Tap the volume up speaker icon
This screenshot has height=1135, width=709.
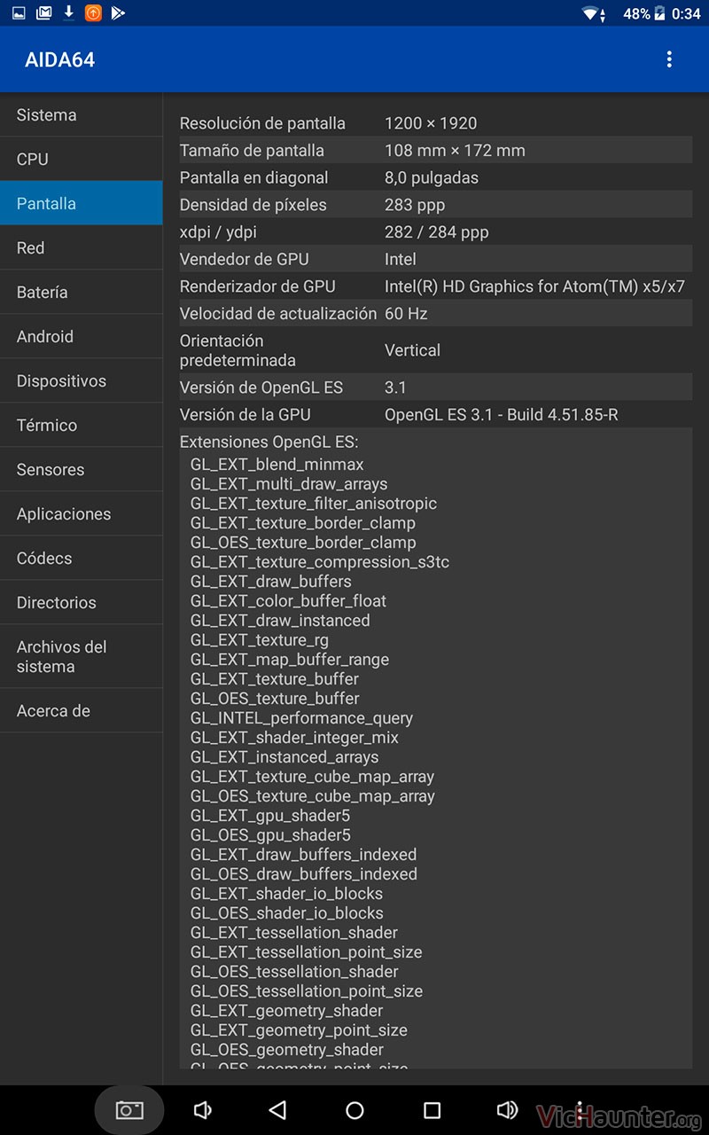coord(507,1110)
